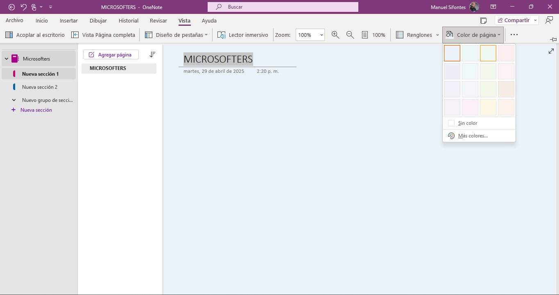Pick the light yellow page color swatch

pos(488,107)
